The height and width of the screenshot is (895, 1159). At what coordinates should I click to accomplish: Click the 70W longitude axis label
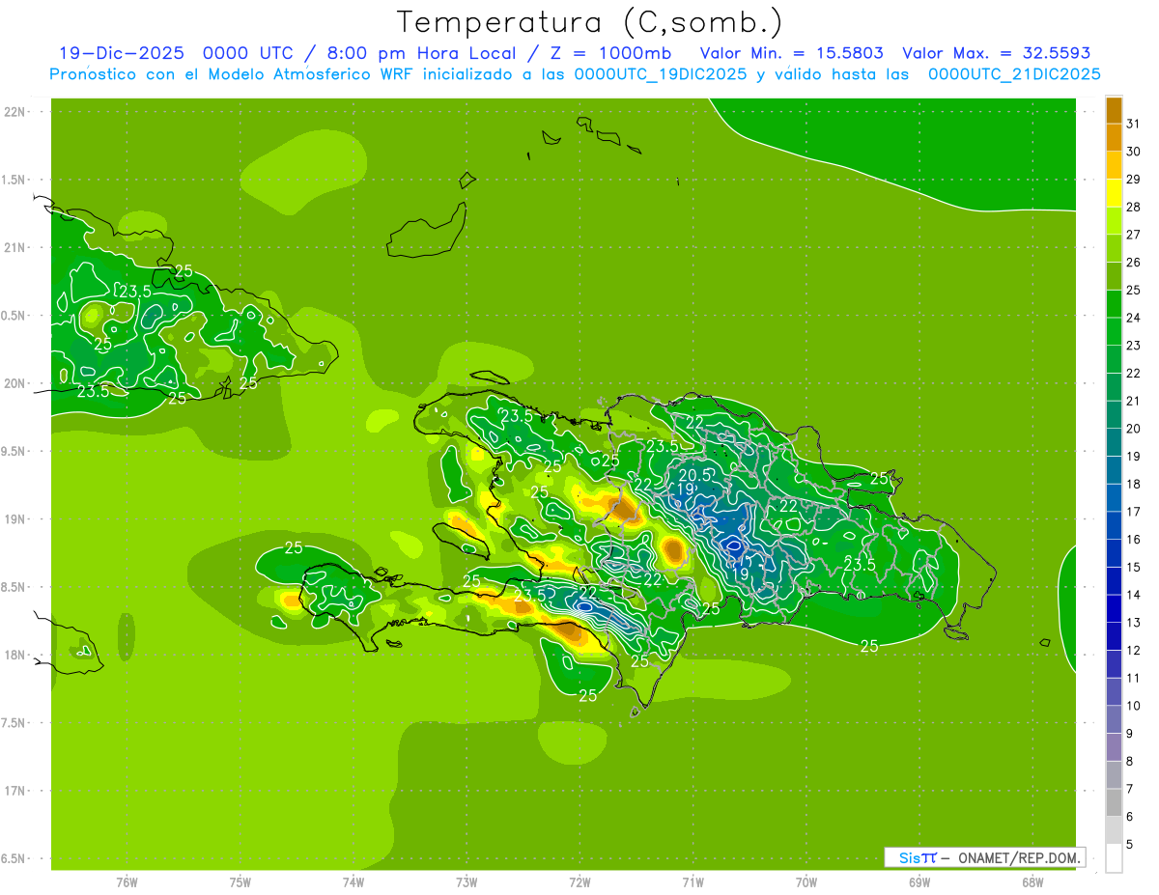806,882
